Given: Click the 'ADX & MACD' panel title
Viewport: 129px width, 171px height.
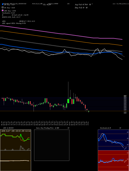Looking at the screenshot, I should click(x=8, y=128).
